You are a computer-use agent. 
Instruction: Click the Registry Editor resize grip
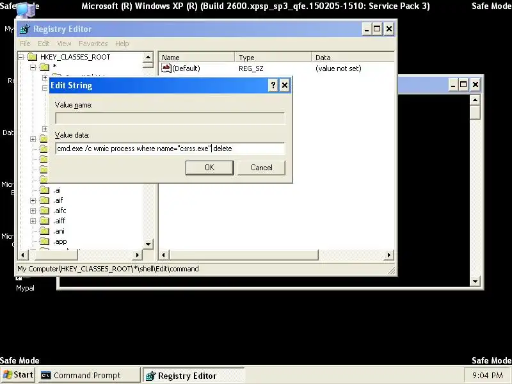[392, 270]
